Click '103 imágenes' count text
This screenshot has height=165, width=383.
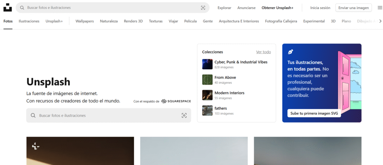pos(224,113)
